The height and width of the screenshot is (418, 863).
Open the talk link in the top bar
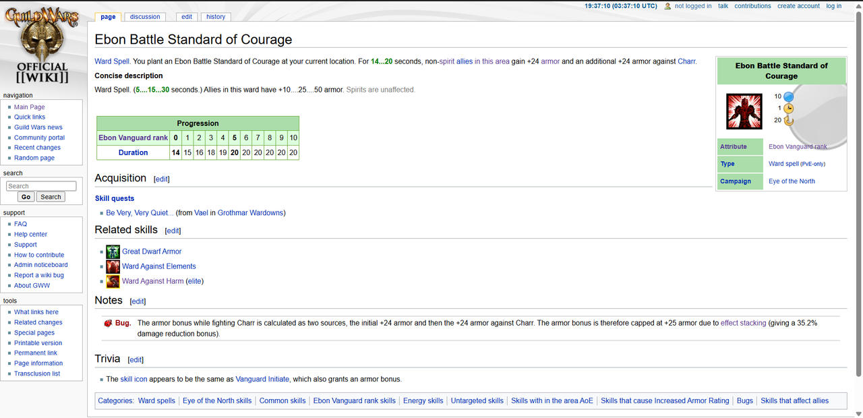click(723, 6)
